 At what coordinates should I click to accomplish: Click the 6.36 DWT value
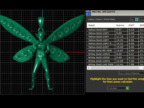[x=131, y=33]
